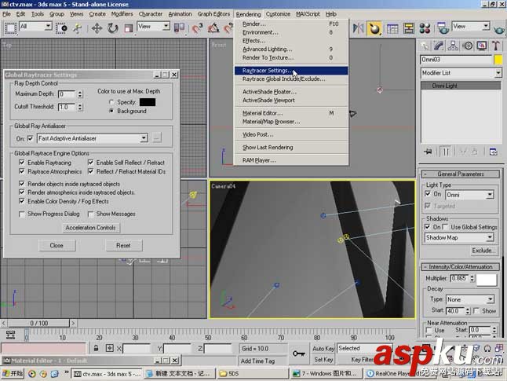Toggle Render objects inside raytraced objects
The width and height of the screenshot is (507, 381).
(22, 184)
